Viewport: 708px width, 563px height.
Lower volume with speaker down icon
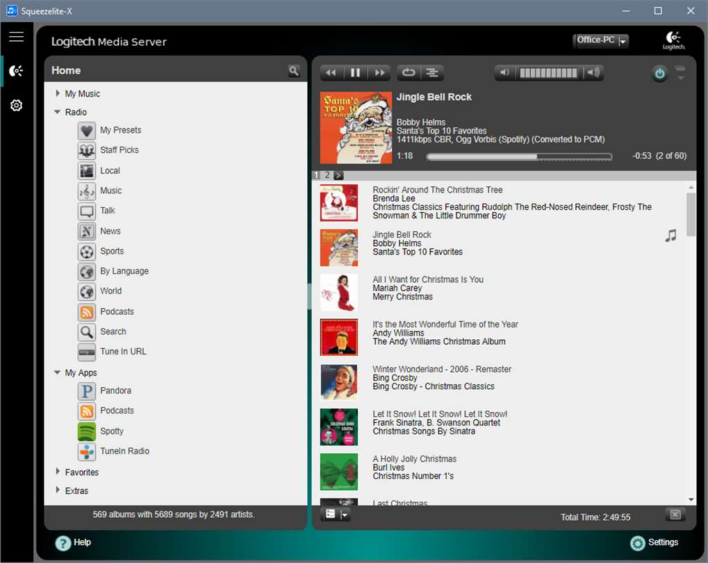505,73
